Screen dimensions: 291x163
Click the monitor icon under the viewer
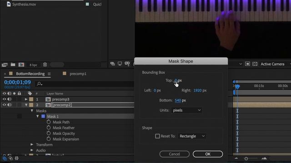(120, 64)
